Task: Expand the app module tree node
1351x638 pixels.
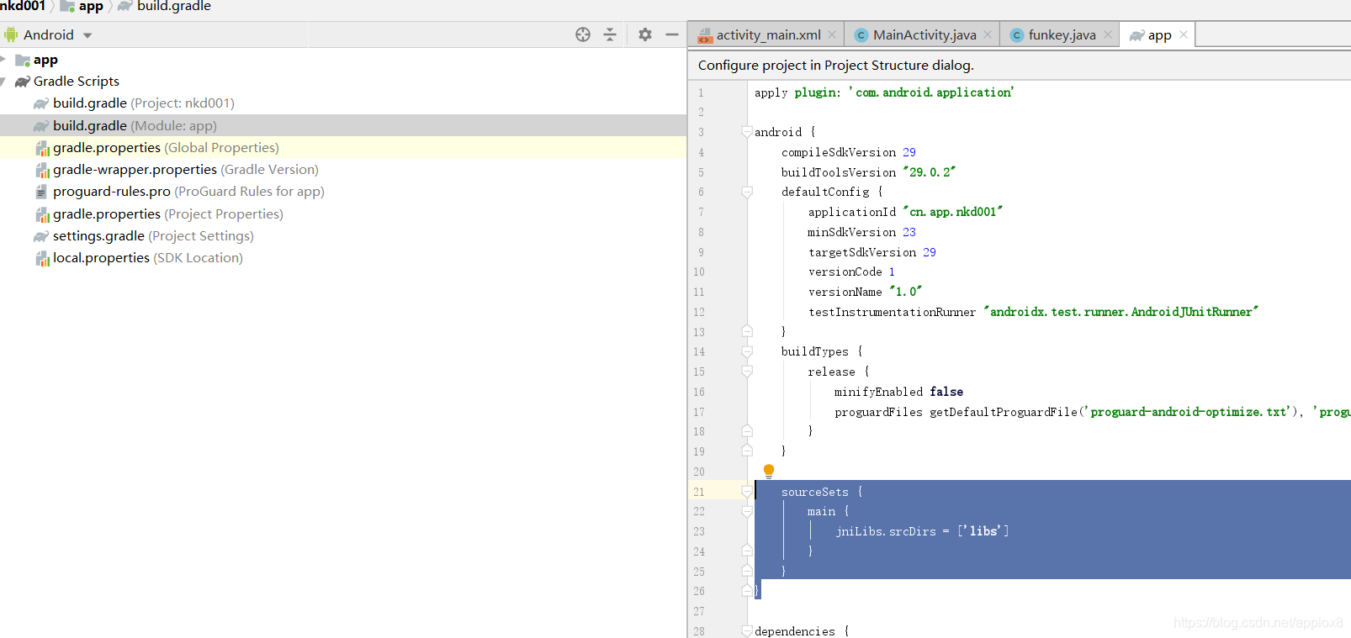Action: 3,60
